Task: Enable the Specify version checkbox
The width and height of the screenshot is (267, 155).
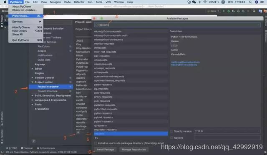Action: pos(171,131)
